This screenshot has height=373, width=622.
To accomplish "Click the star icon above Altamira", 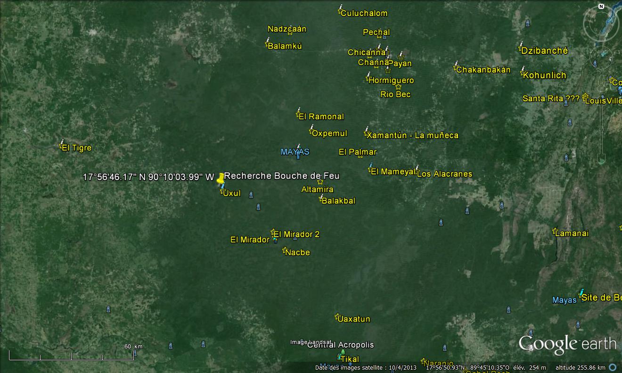I will point(320,182).
